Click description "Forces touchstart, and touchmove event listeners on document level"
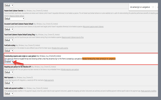 pyautogui.click(x=43, y=27)
